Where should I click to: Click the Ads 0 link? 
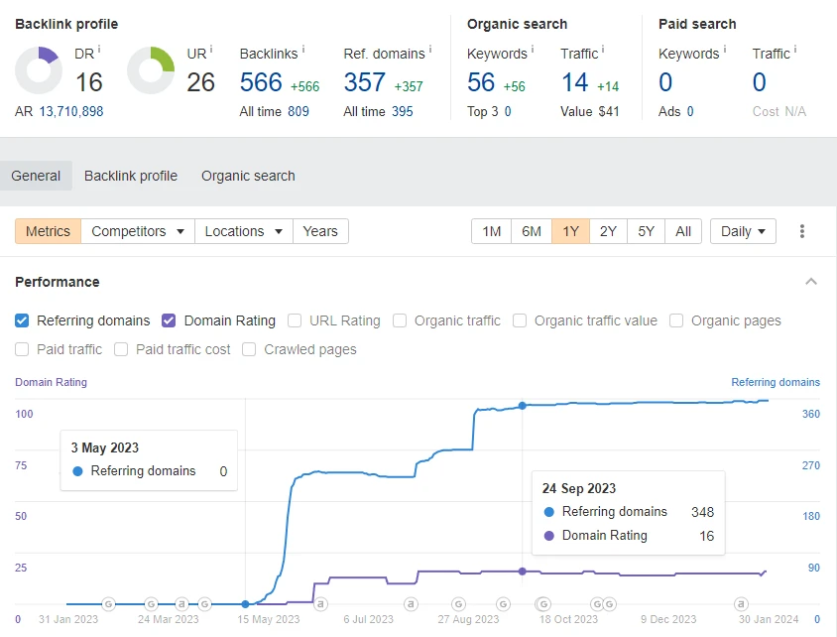[690, 111]
